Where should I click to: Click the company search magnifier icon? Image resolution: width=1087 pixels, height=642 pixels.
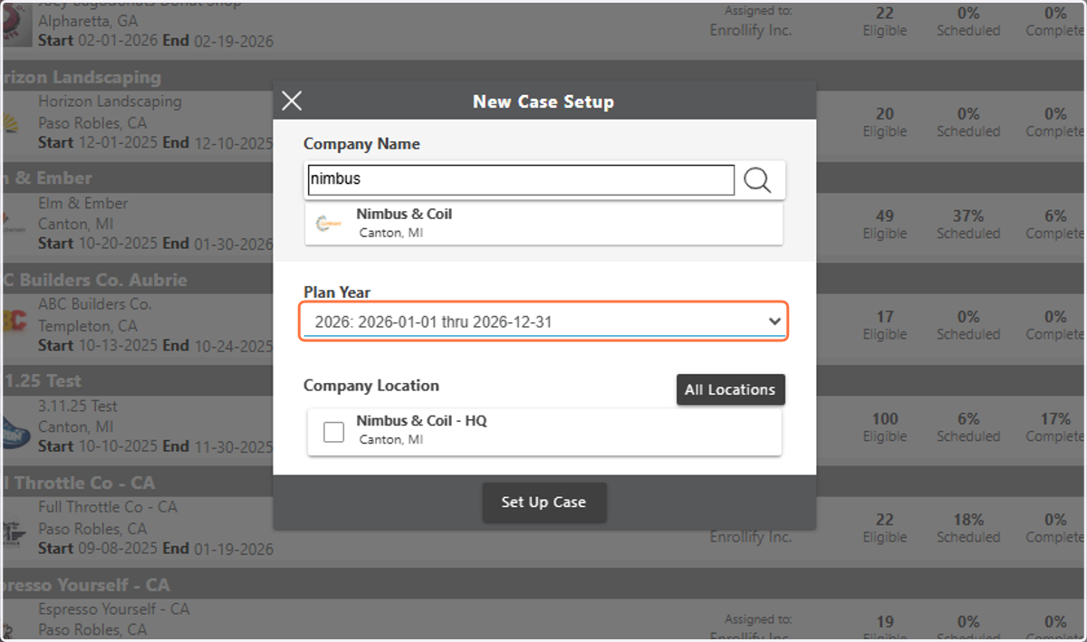point(757,180)
